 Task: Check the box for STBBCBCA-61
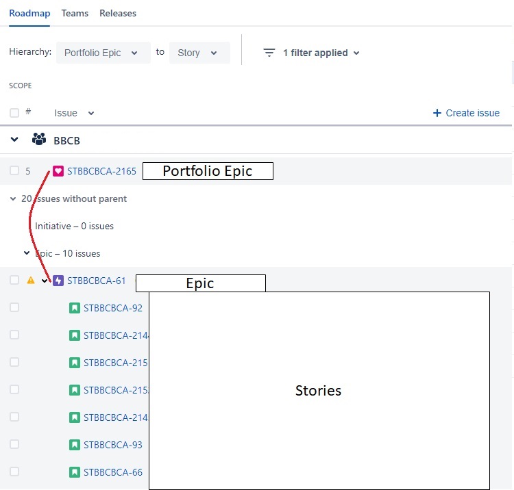(14, 280)
